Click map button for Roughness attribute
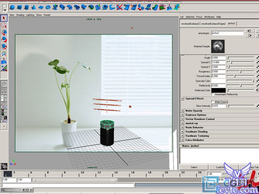The width and height of the screenshot is (259, 194). point(257,71)
